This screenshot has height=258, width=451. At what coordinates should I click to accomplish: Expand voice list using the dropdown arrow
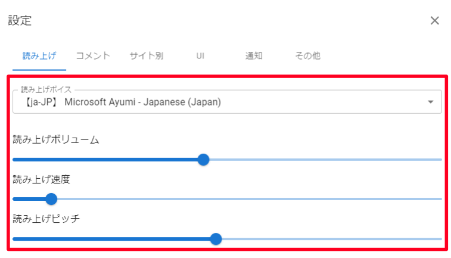tap(430, 102)
